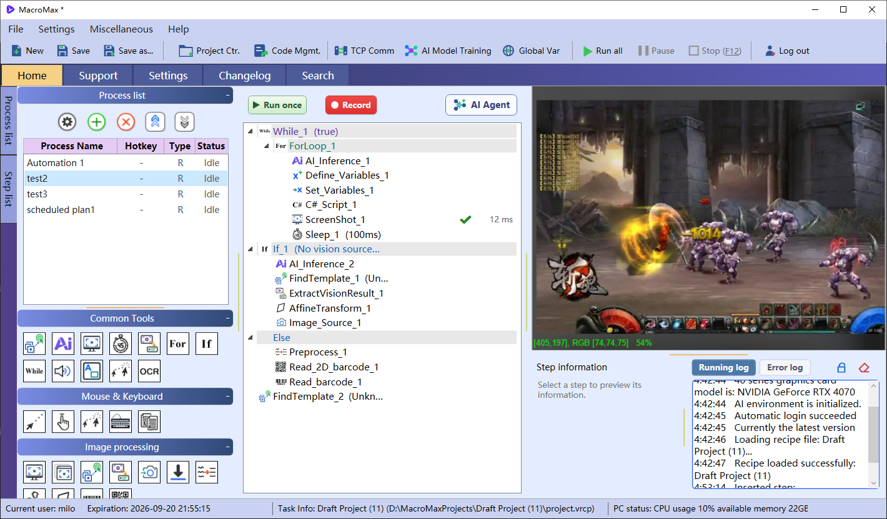Select the C#_Script_1 step
The image size is (887, 519).
324,205
